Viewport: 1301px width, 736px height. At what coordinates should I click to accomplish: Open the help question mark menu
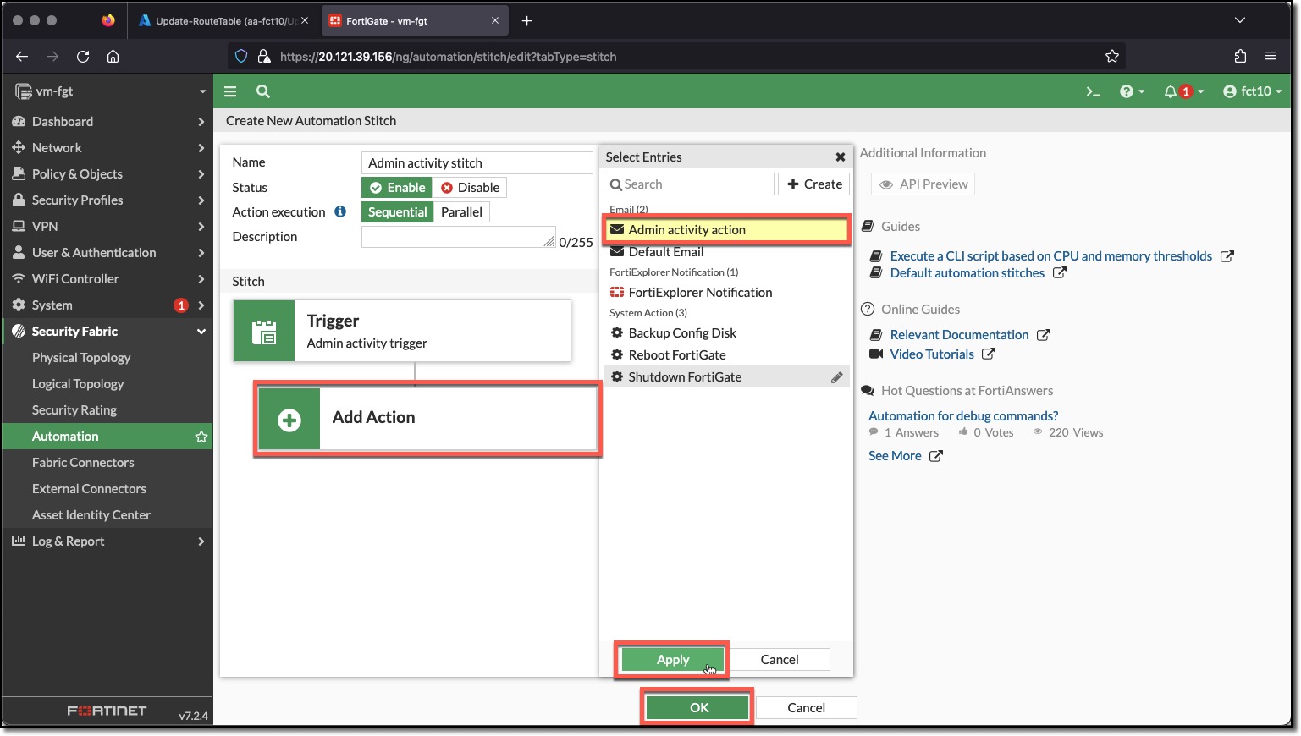coord(1132,91)
